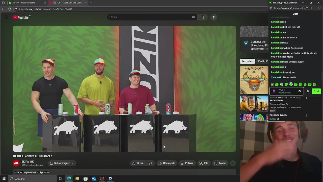Screen dimensions: 323x182
Task: Open a new browser tab
Action: (91, 3)
